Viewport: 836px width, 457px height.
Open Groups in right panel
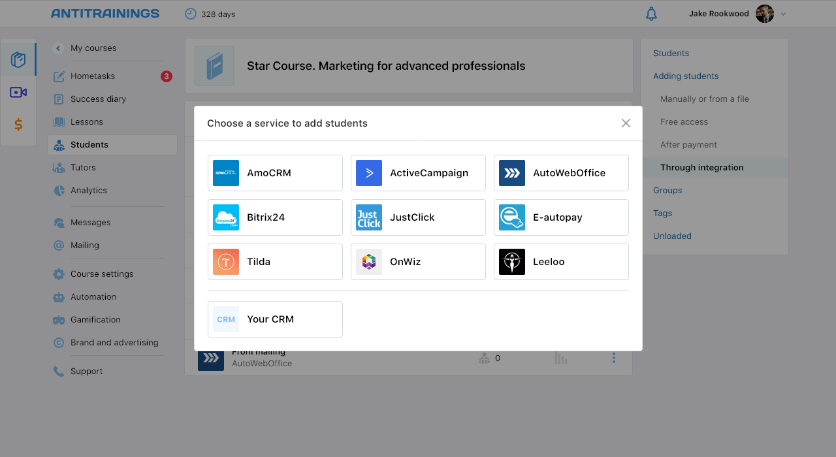[667, 191]
